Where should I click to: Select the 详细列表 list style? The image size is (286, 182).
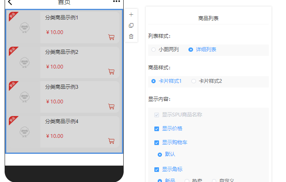[x=191, y=50]
